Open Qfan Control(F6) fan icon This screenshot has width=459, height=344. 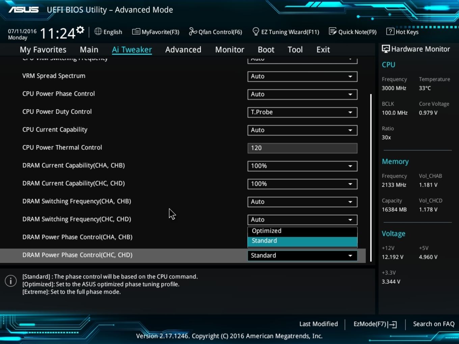click(x=193, y=31)
